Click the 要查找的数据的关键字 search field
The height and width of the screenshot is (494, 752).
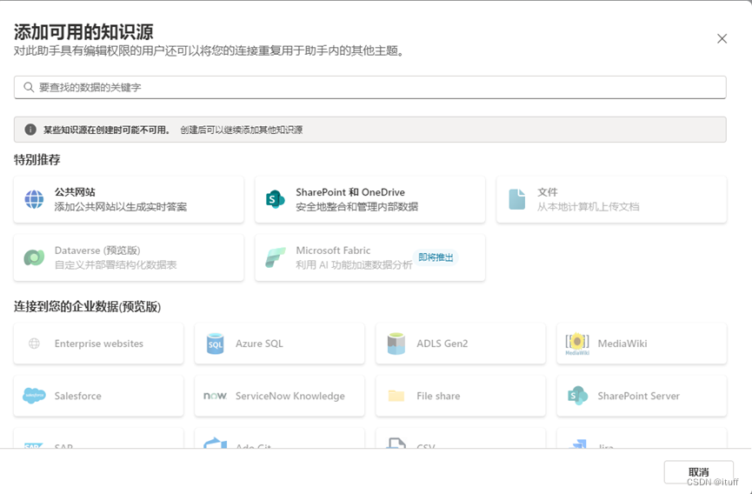369,87
